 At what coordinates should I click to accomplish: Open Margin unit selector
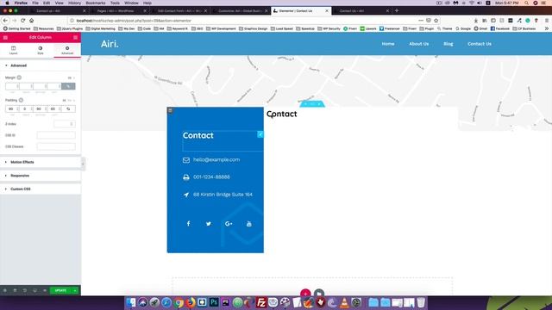click(72, 77)
